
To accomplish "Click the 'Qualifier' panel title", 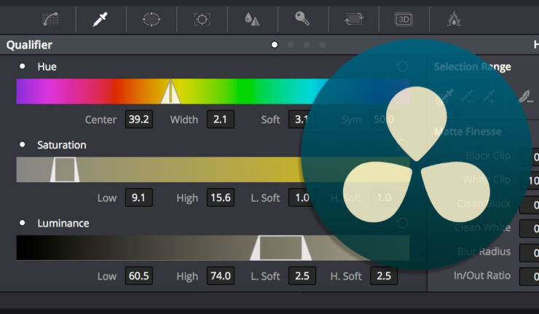I will tap(29, 45).
